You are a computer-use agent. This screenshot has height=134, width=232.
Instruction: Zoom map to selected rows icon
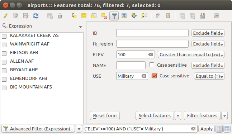pos(144,16)
